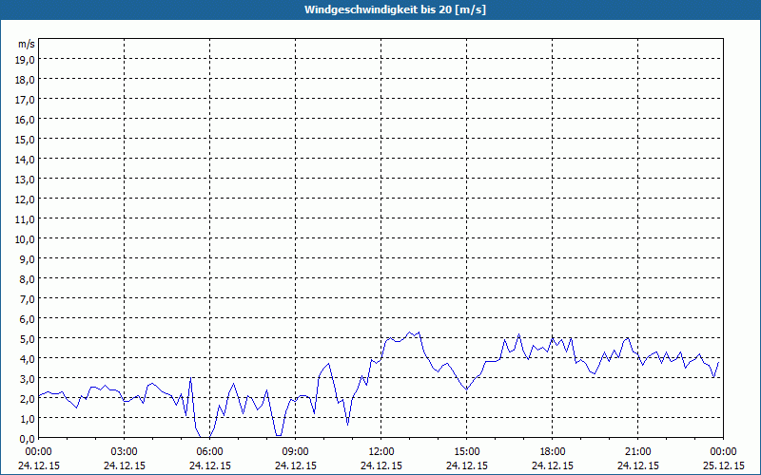The width and height of the screenshot is (761, 475).
Task: Select the 2,0 y-axis label
Action: tap(28, 399)
